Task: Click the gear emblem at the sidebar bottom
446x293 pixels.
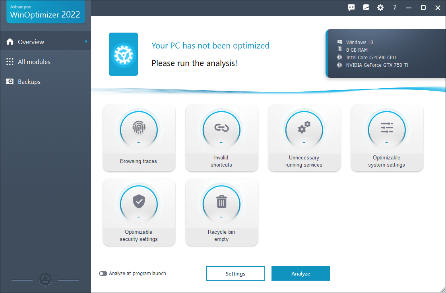Action: [45, 280]
